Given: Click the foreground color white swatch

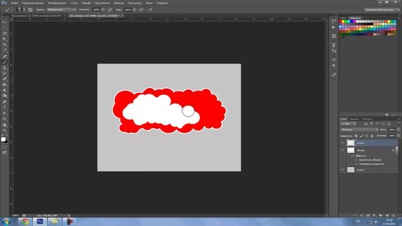Looking at the screenshot, I should tap(3, 139).
